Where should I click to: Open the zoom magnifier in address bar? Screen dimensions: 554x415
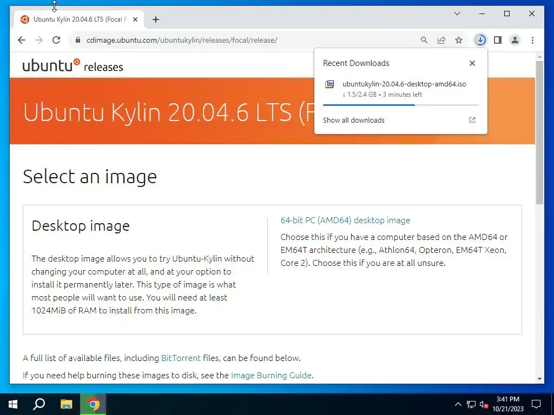tap(424, 40)
